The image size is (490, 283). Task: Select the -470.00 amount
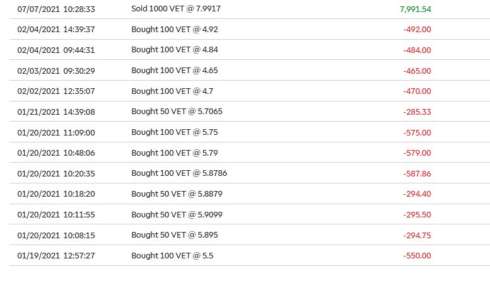(x=417, y=91)
